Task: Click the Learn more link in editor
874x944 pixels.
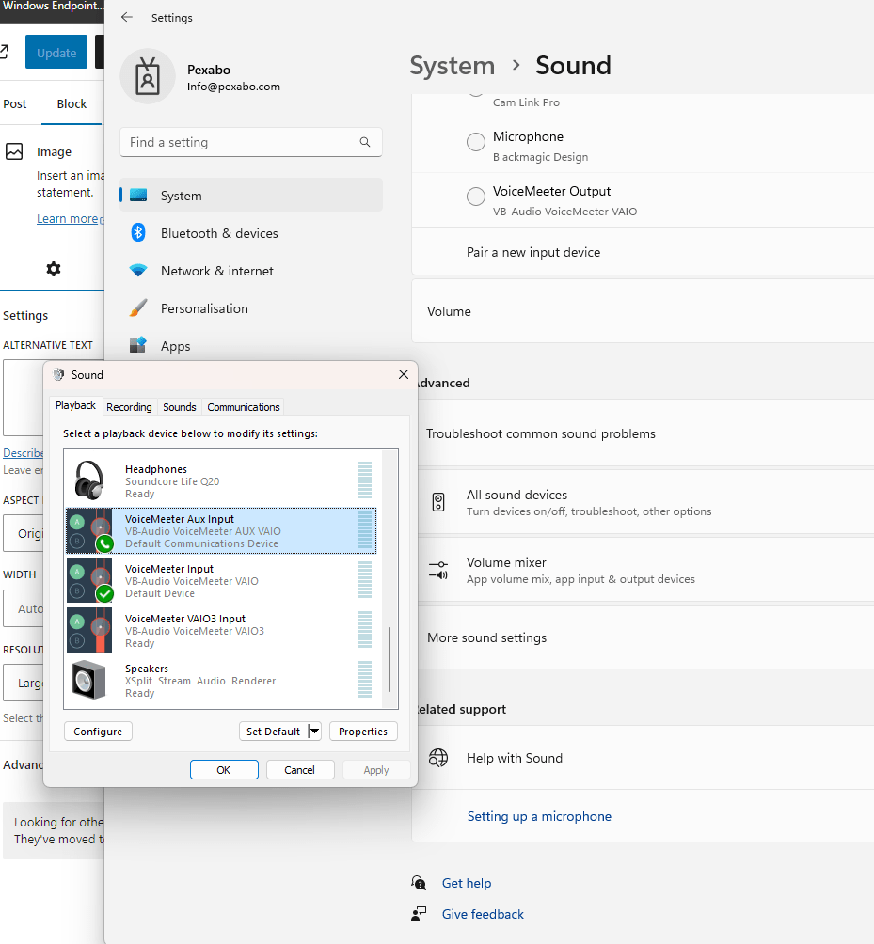Action: click(68, 218)
